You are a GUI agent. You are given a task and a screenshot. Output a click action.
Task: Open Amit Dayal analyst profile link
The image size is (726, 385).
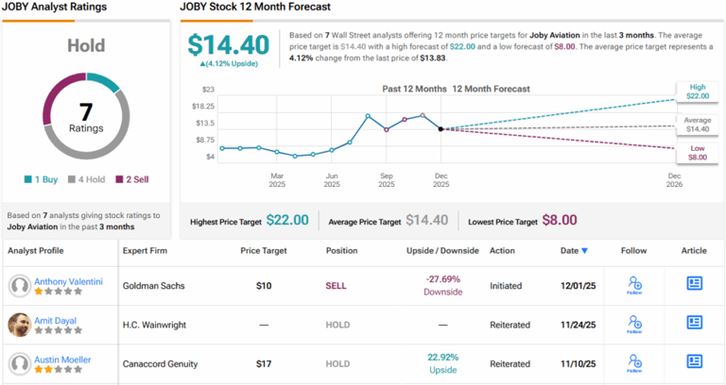click(x=56, y=319)
